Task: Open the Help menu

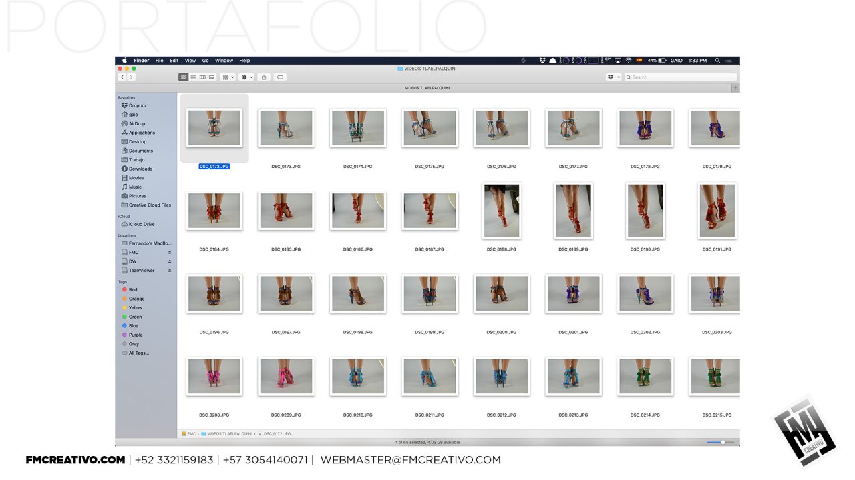Action: pos(244,61)
